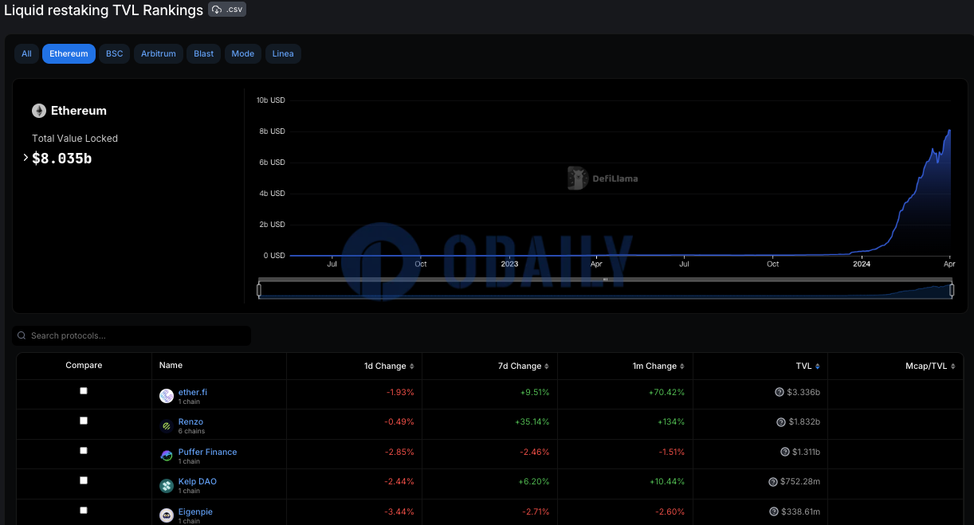Click Kelp DAO 7d change value +6.20%
Screen dimensions: 974x525
click(535, 482)
